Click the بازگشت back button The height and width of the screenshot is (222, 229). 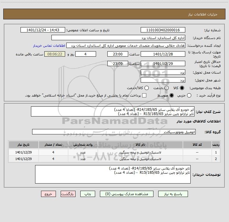[68, 194]
